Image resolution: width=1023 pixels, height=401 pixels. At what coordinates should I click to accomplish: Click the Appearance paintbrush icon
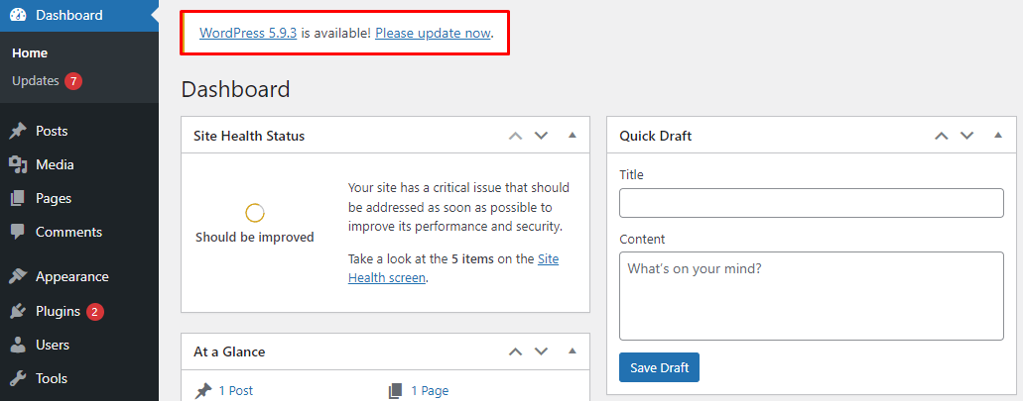17,277
